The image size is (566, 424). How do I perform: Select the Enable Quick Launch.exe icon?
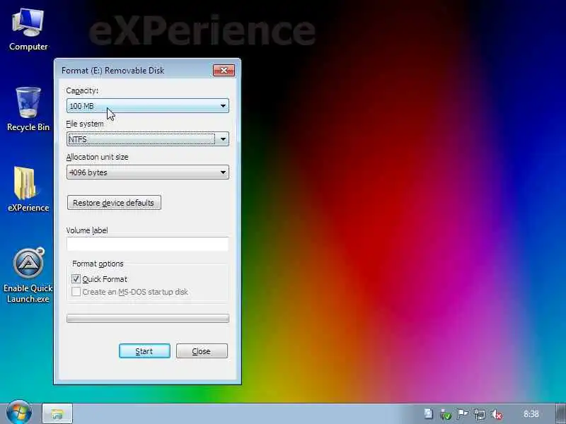(28, 275)
